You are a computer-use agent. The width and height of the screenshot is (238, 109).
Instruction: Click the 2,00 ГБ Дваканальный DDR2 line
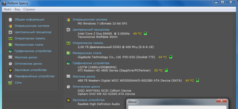116,47
